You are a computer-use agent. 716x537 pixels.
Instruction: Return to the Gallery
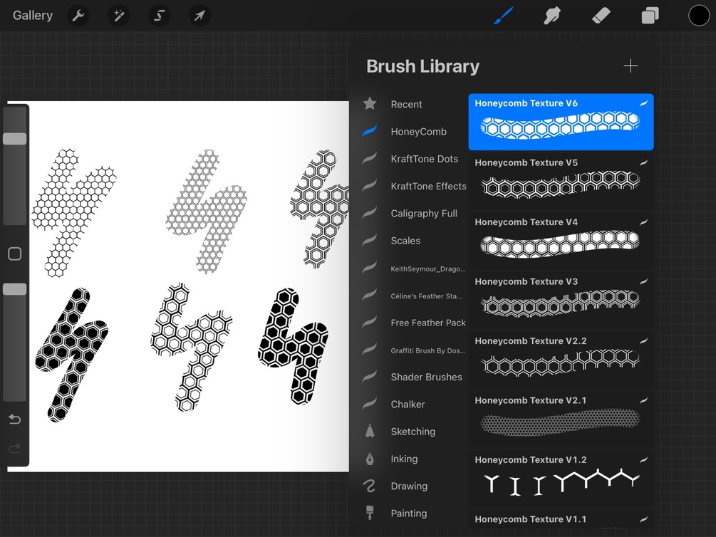[33, 16]
